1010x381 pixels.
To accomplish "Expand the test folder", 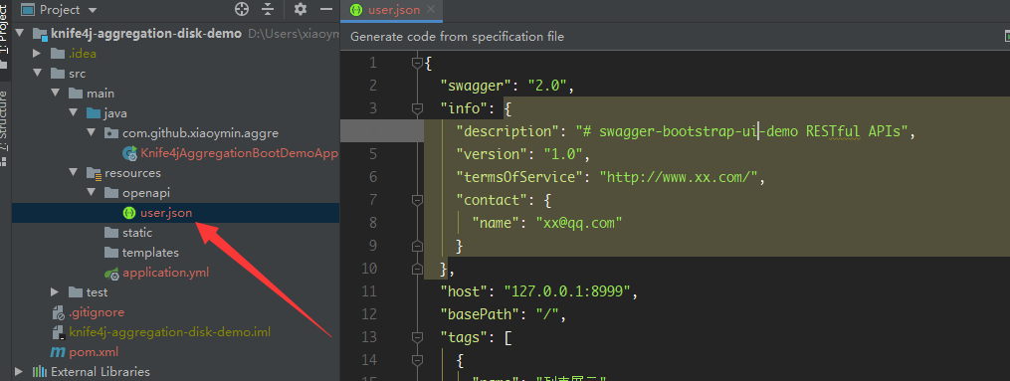I will pos(56,292).
